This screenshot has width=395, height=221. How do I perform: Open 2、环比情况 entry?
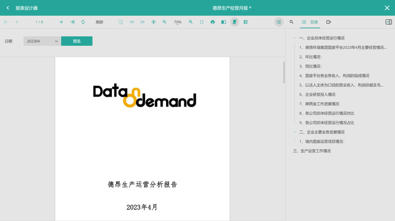click(311, 57)
